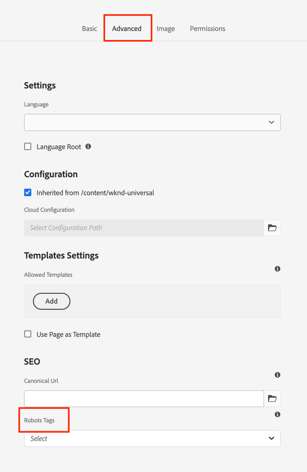This screenshot has width=307, height=472.
Task: Enable the Language Root checkbox
Action: coord(28,146)
